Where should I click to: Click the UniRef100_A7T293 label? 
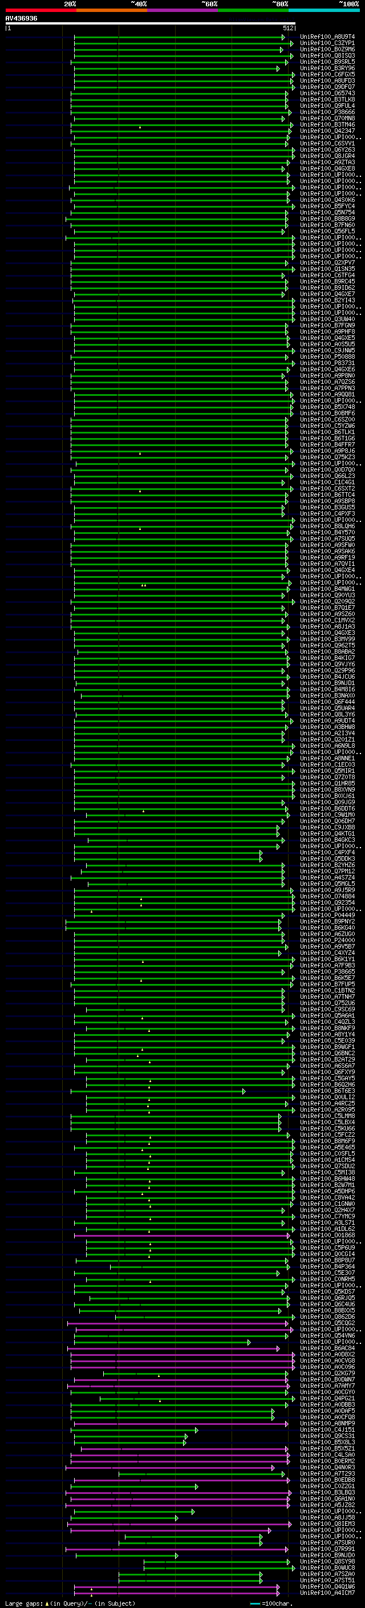(327, 1474)
